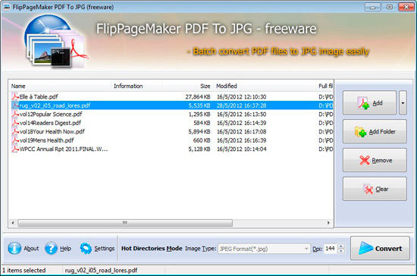Click PDF icon beside vol12Popular Science.pdf

pos(15,114)
